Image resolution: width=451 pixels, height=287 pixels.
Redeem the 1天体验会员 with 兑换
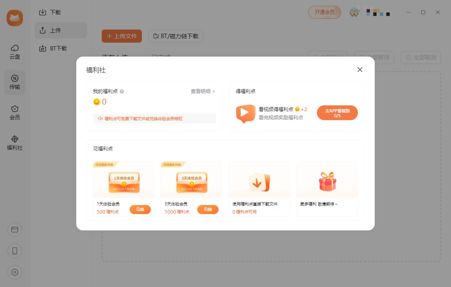(140, 210)
